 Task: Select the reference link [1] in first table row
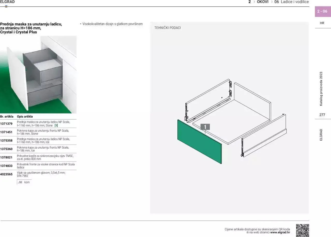tap(56, 125)
